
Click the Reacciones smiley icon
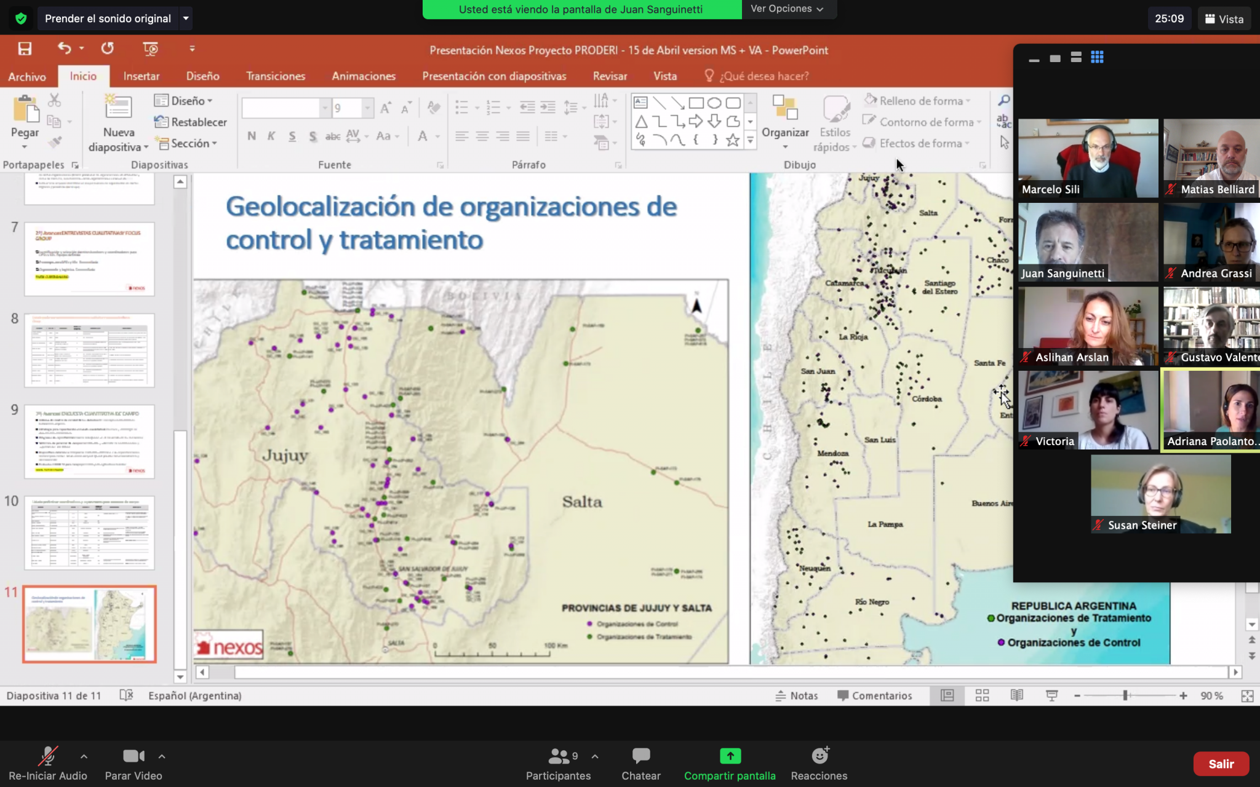pyautogui.click(x=820, y=755)
